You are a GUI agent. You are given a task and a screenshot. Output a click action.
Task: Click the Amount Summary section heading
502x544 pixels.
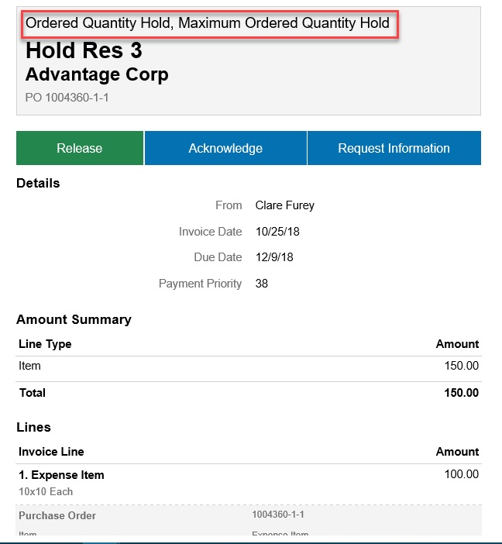coord(74,319)
